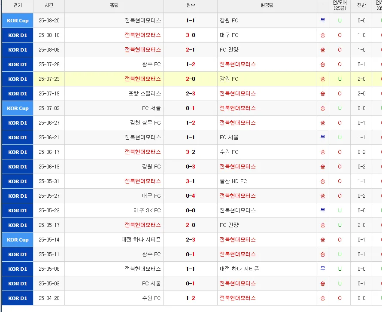
Task: Open away team 대구 FC on 25-08-16
Action: [x=229, y=35]
